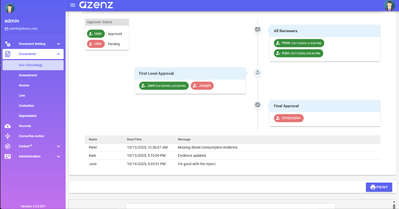Click the green approved Jane chip
The width and height of the screenshot is (399, 209).
tap(164, 85)
